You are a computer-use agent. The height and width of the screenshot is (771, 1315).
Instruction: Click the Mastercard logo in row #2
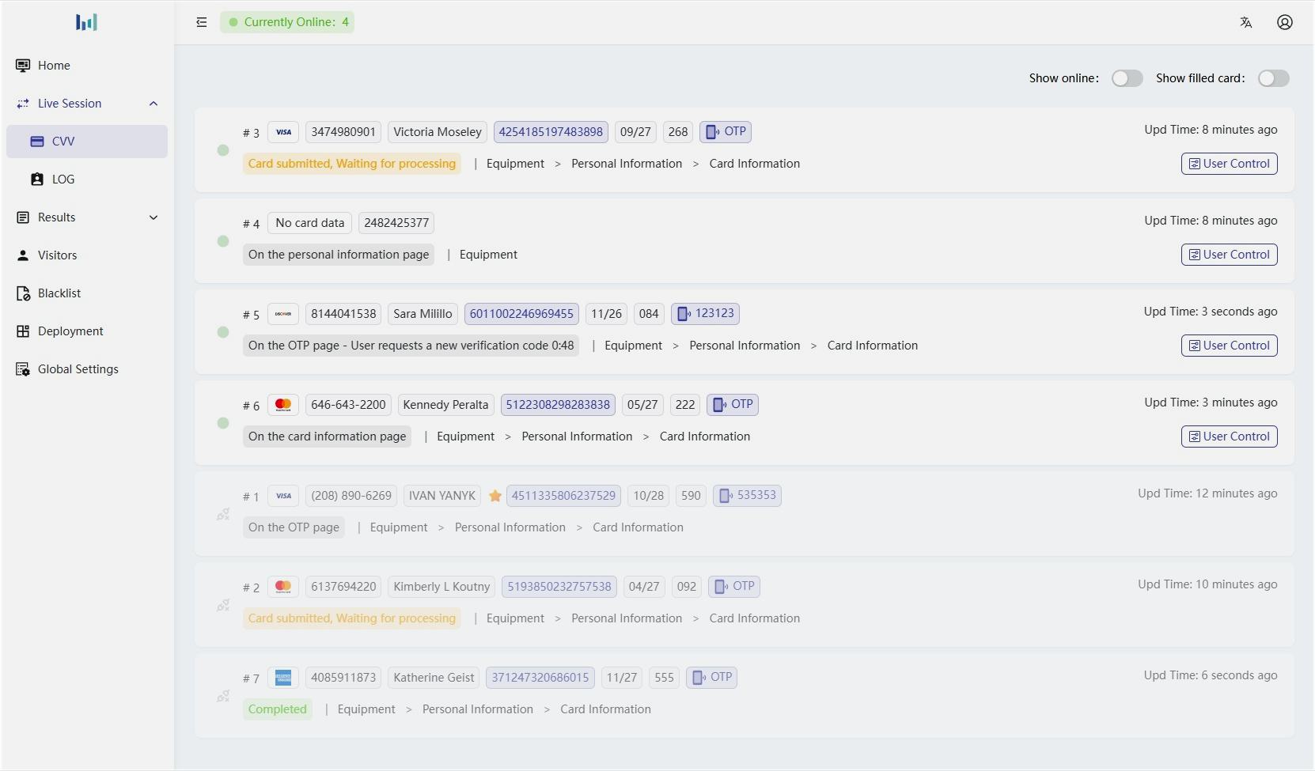283,587
